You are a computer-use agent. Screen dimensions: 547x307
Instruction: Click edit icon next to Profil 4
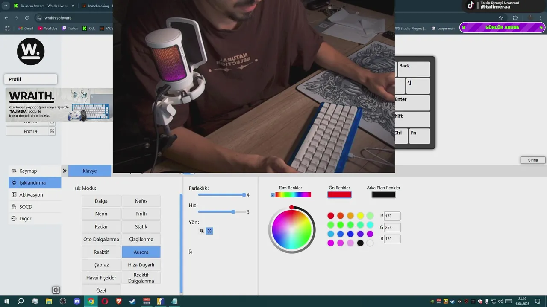point(52,131)
